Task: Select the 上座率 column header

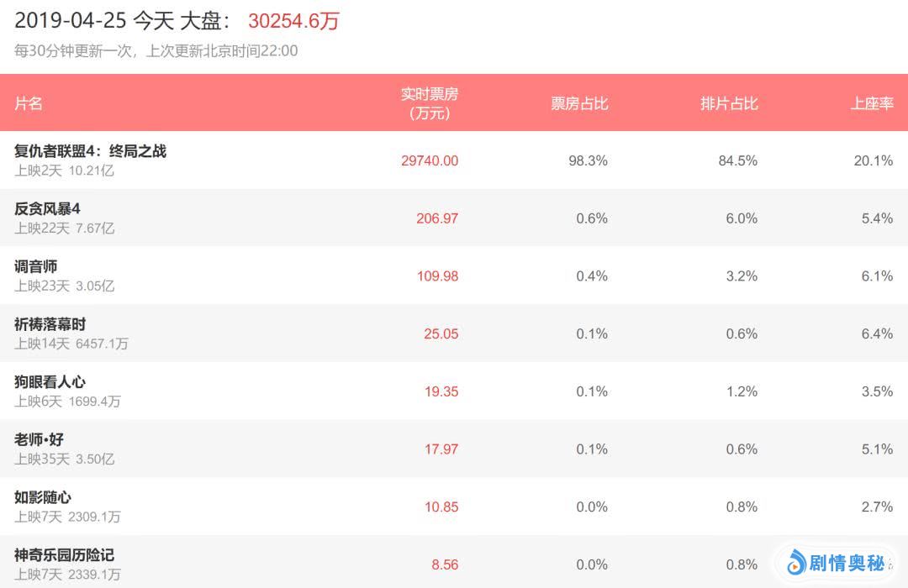Action: point(872,103)
